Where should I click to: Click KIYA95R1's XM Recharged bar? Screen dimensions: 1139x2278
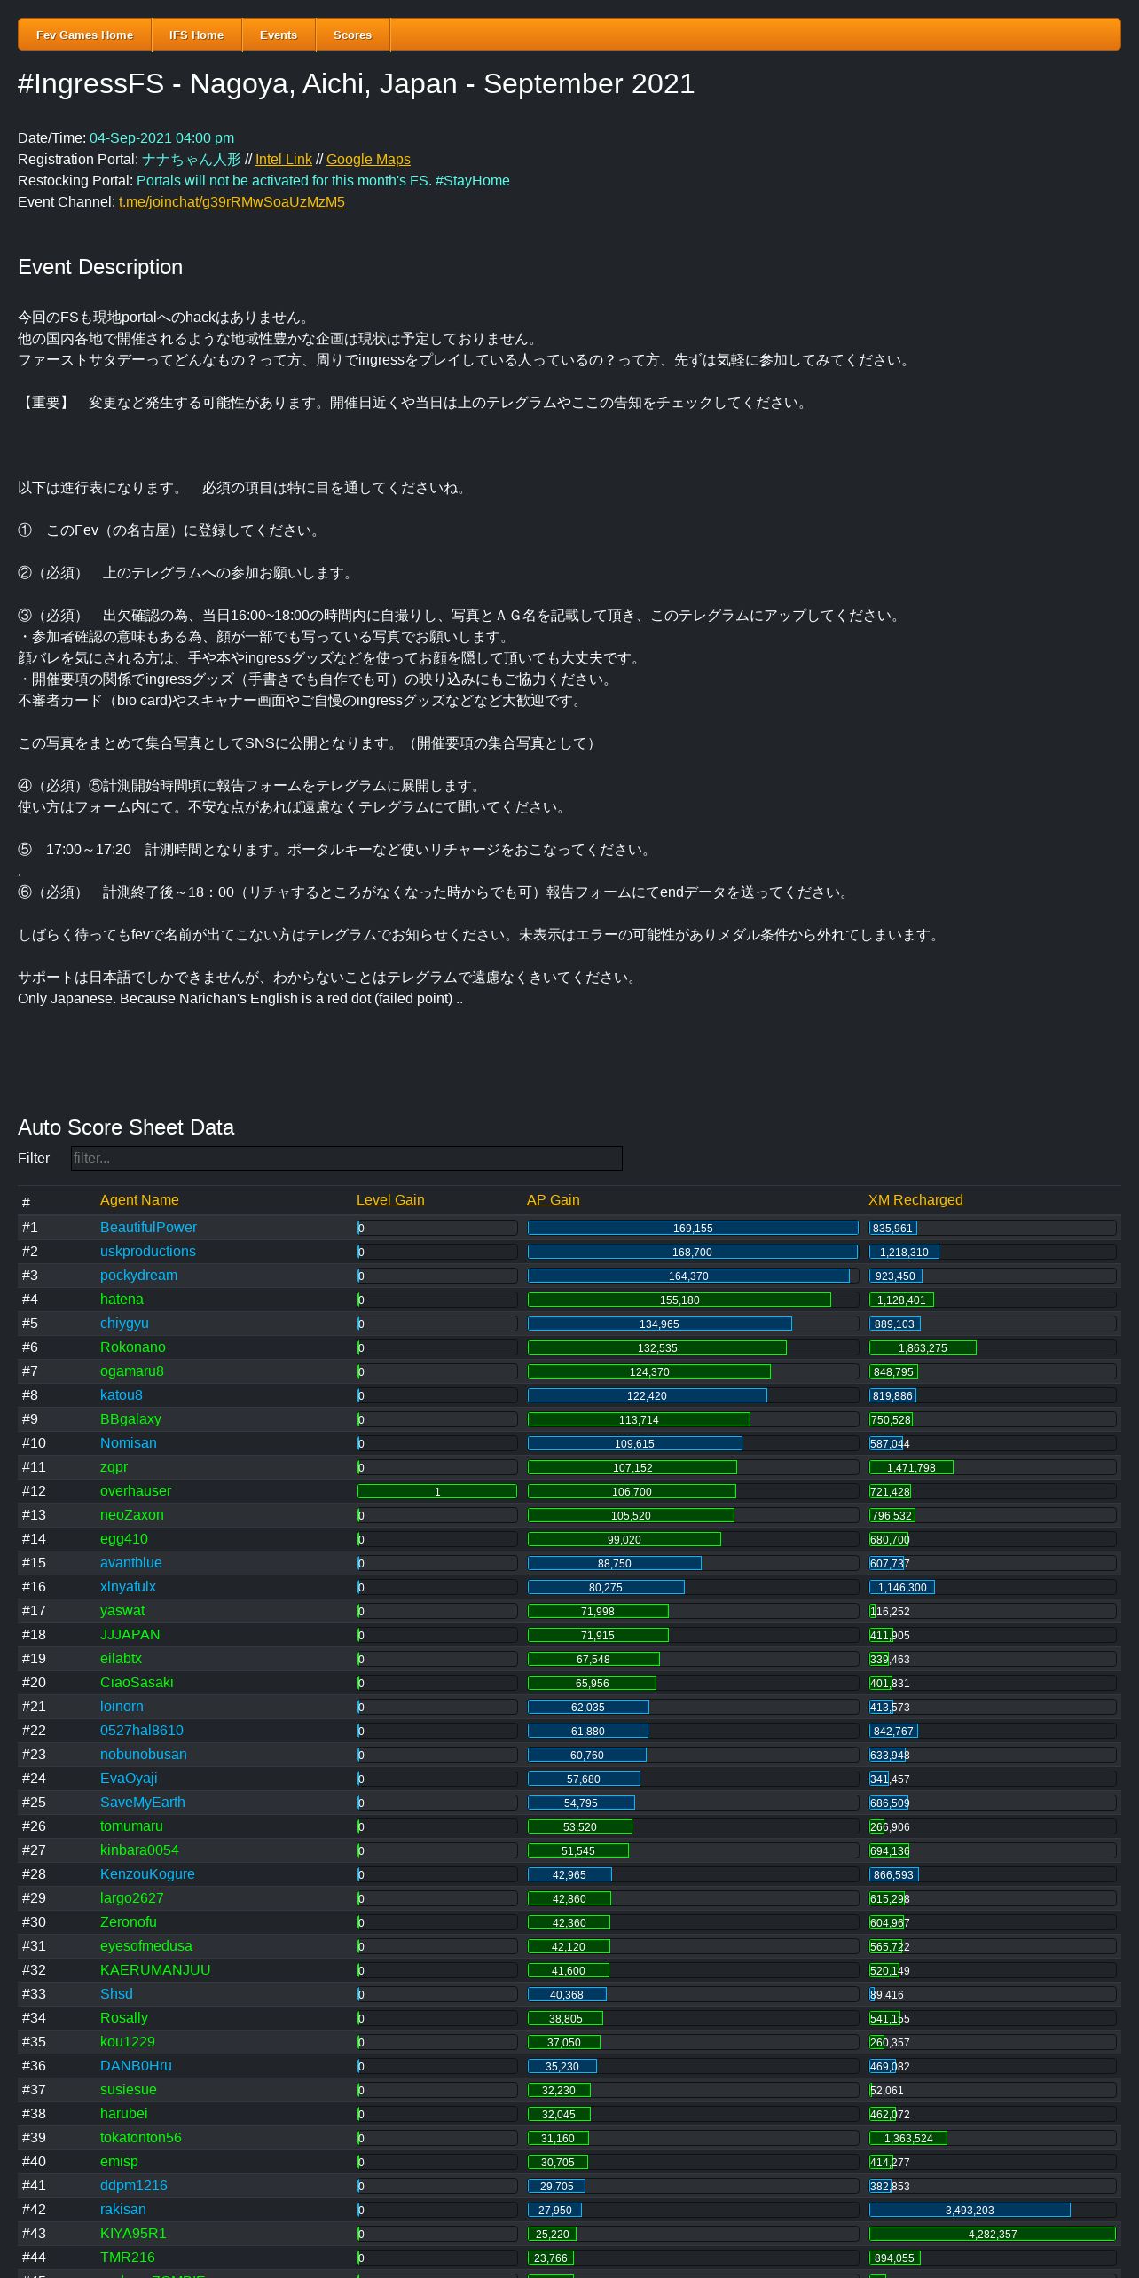click(x=992, y=2234)
